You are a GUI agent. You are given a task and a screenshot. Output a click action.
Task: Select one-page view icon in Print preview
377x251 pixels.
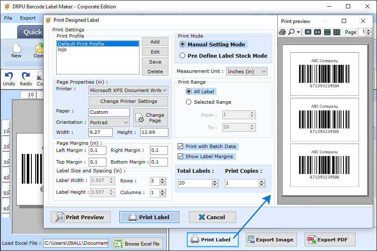308,32
